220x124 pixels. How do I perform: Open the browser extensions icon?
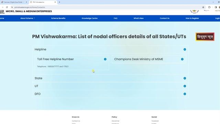click(x=209, y=7)
